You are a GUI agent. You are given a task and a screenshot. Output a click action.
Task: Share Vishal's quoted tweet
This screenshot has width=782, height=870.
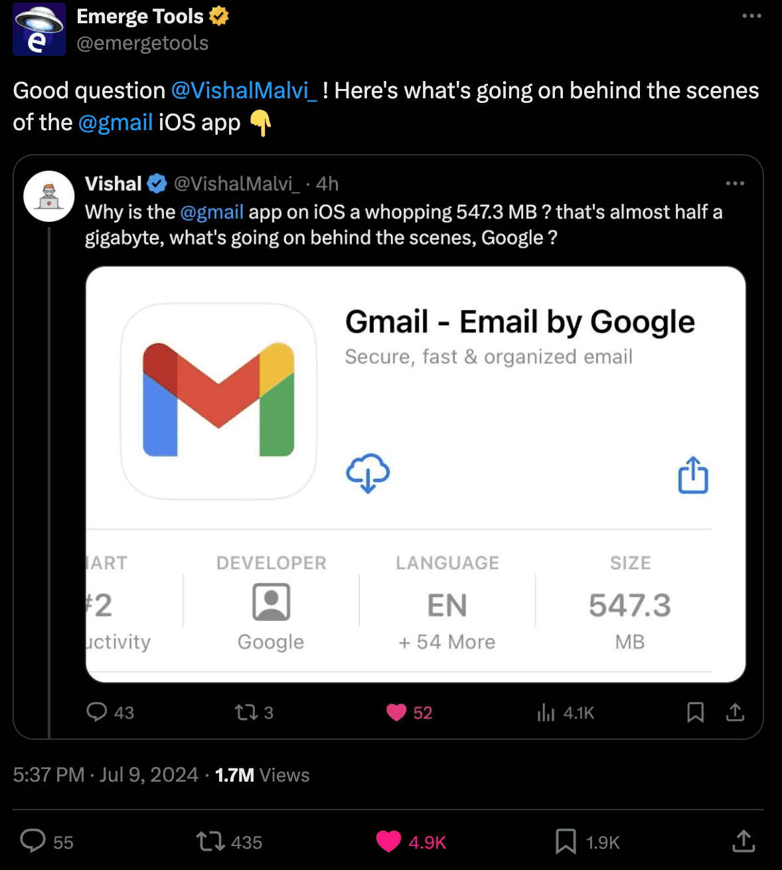(x=735, y=713)
